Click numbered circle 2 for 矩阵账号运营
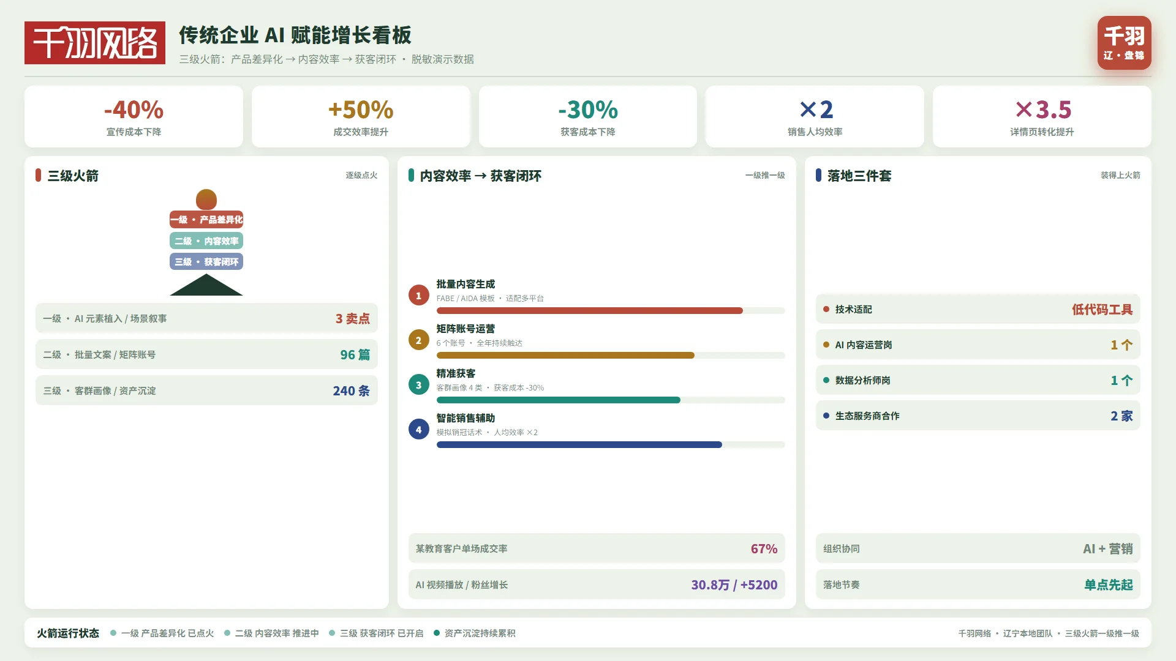 [418, 340]
